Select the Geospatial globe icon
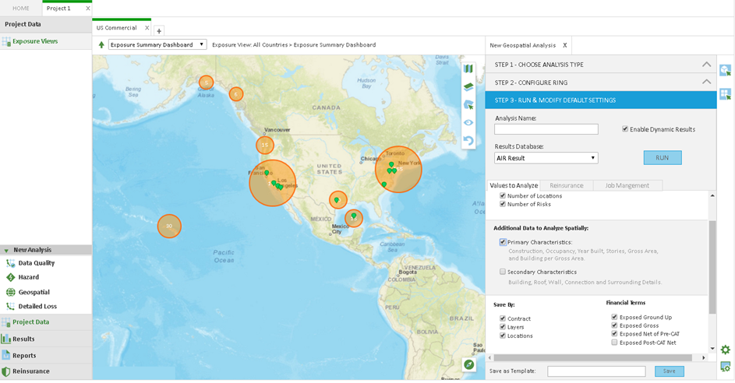 (11, 292)
